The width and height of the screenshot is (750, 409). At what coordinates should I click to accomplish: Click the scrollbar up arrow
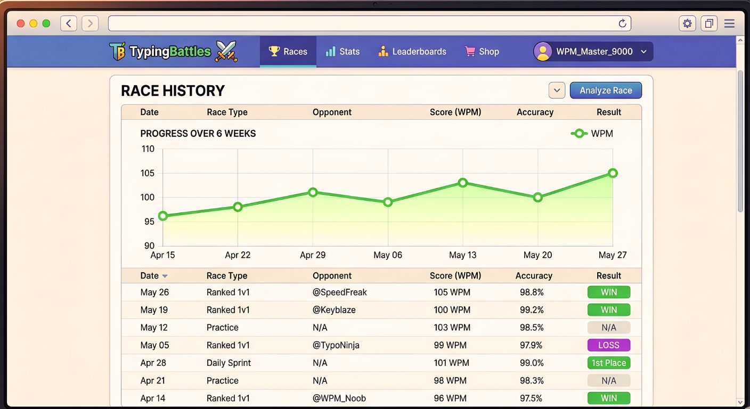[740, 40]
